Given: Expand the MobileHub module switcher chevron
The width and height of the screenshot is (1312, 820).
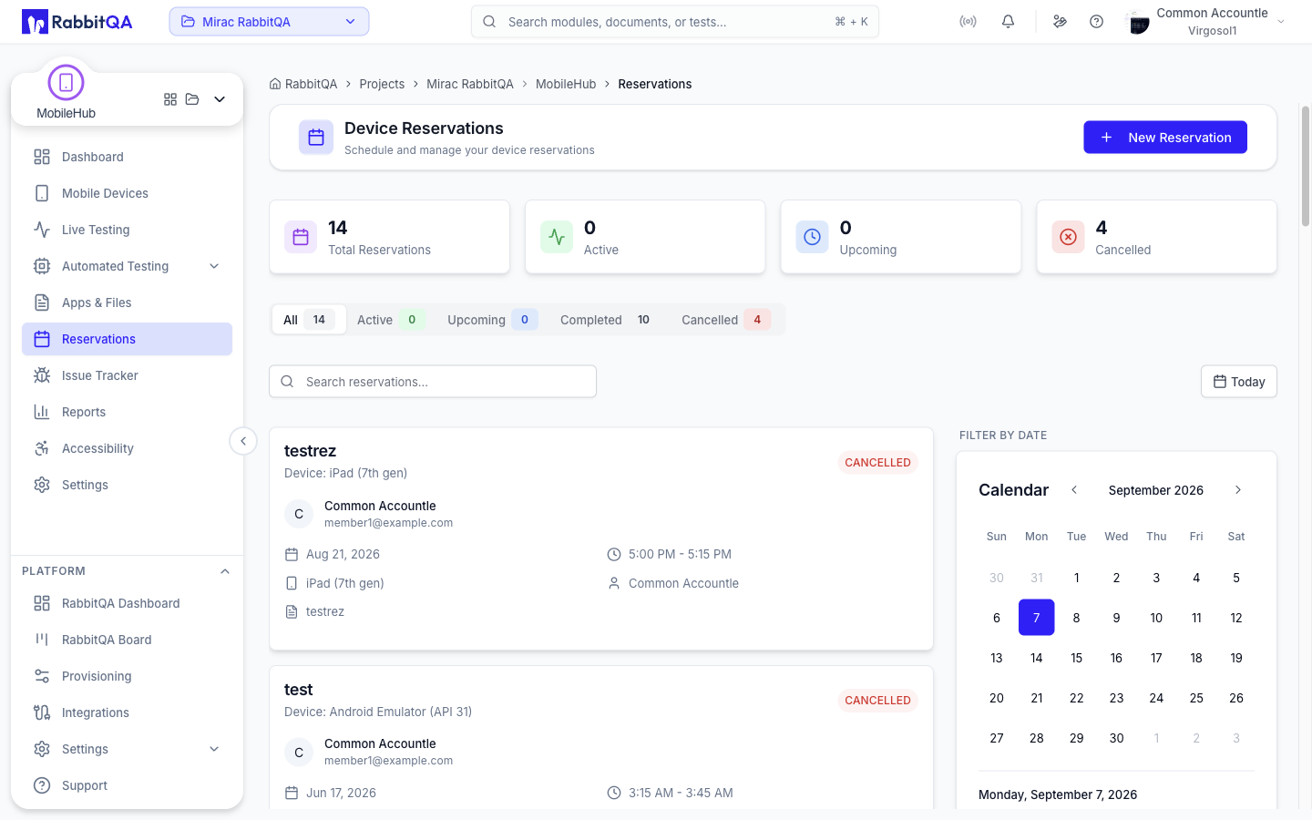Looking at the screenshot, I should click(x=220, y=99).
